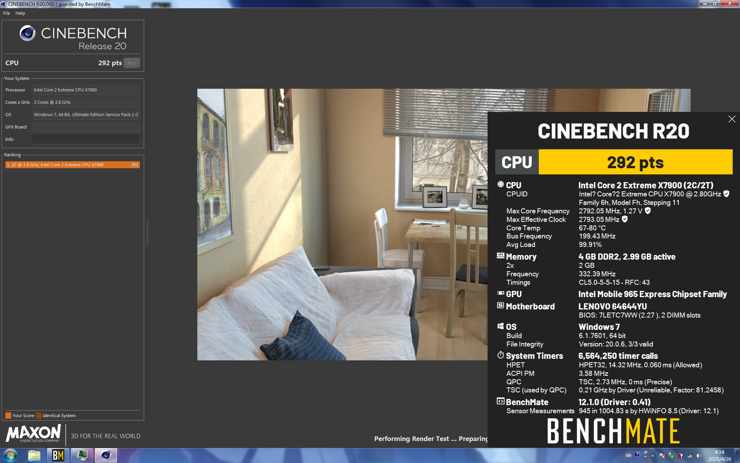Click the CPU chip icon in BenchMate panel
This screenshot has width=740, height=463.
coord(500,184)
